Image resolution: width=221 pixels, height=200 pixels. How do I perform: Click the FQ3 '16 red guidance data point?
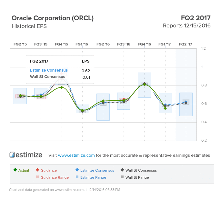124,99
